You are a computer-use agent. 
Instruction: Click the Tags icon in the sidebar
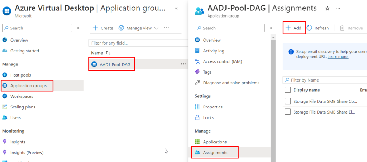tap(197, 72)
